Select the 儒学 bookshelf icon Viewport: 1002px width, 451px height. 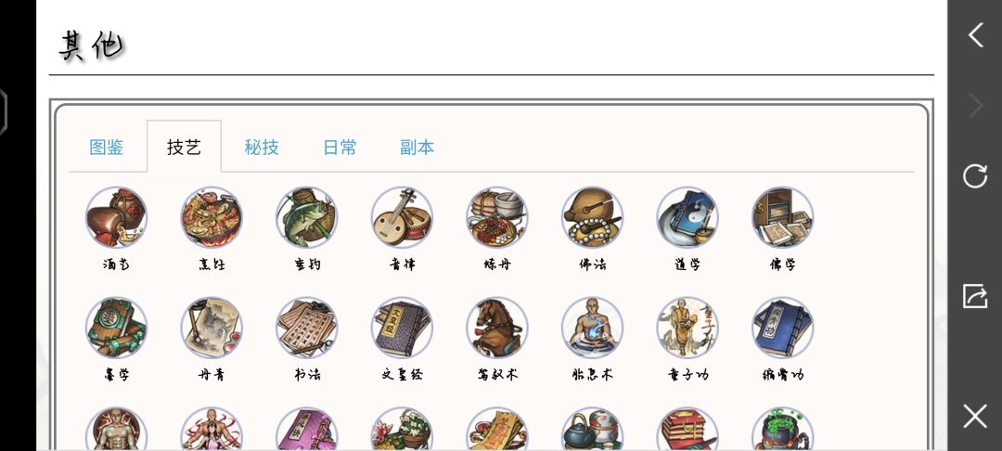pos(783,217)
